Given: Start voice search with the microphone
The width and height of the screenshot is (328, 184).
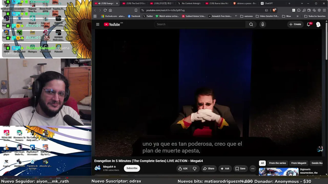Looking at the screenshot, I should [x=262, y=24].
